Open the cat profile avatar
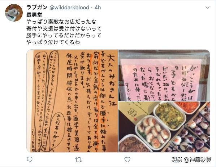 (14, 13)
